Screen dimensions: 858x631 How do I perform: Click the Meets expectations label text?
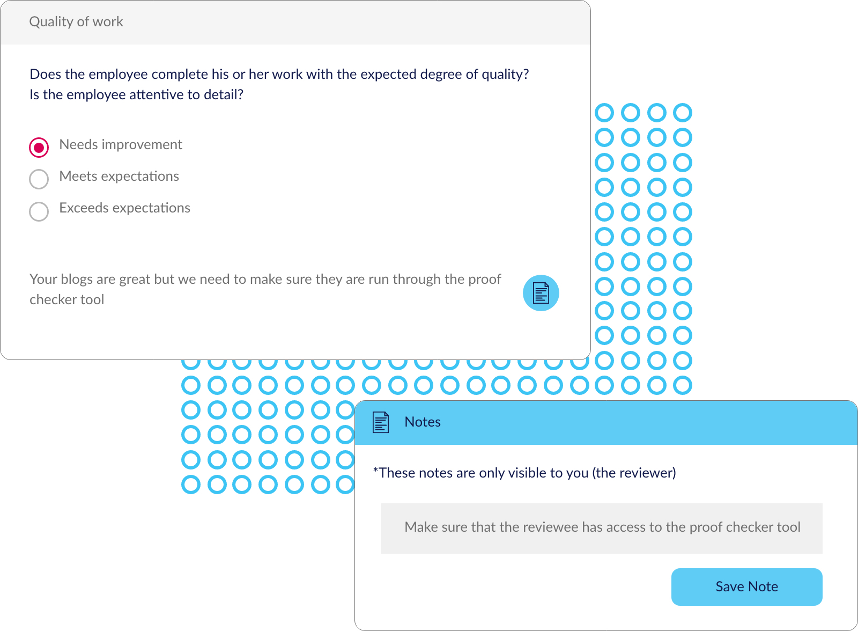(x=119, y=176)
